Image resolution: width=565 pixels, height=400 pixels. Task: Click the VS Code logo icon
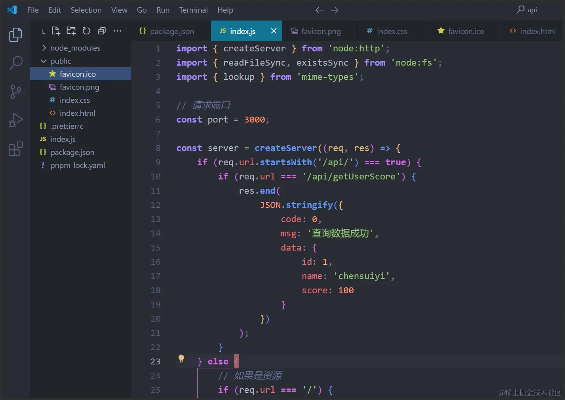[x=12, y=10]
